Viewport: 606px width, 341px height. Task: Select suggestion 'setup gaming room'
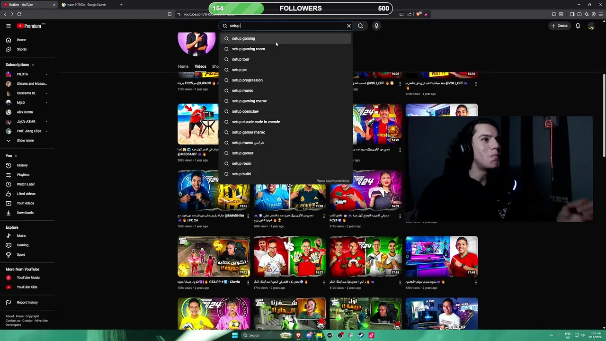286,49
